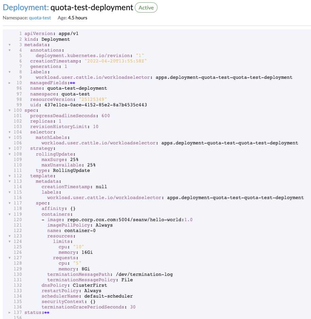Click the Active status badge
The width and height of the screenshot is (311, 319).
point(146,7)
